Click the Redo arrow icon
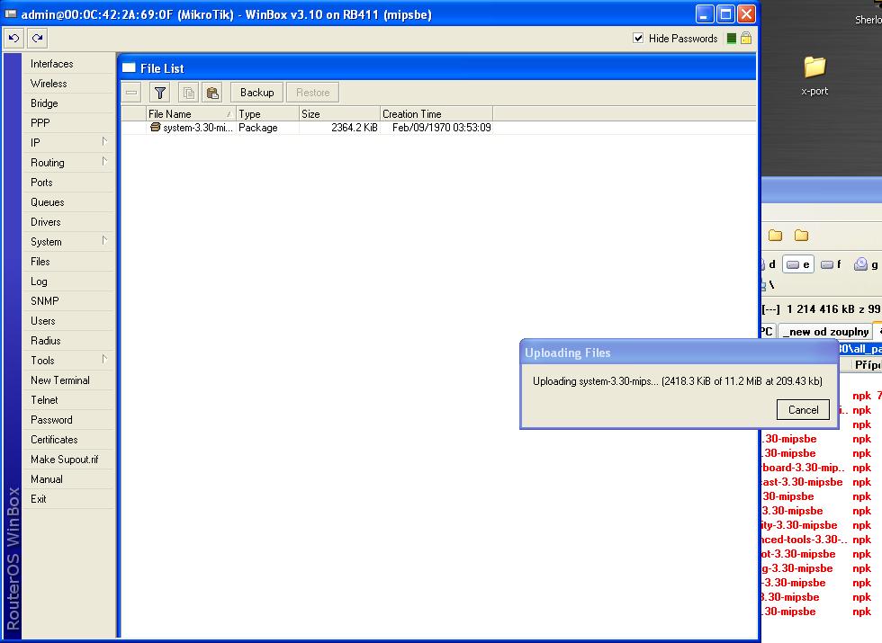The height and width of the screenshot is (643, 882). click(37, 38)
